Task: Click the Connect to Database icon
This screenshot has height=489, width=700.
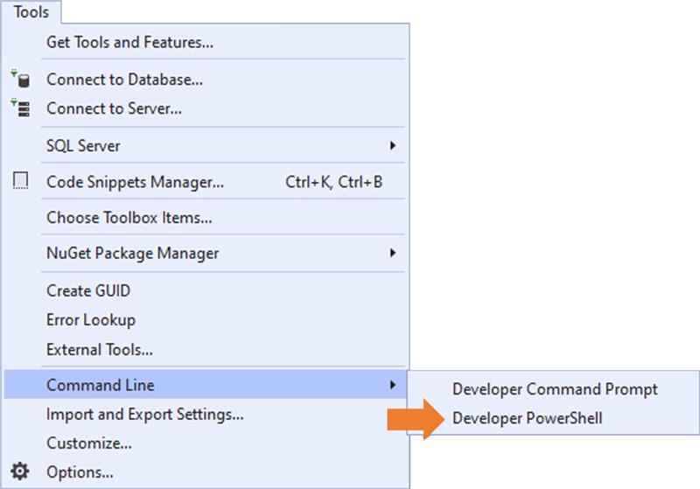Action: [20, 79]
